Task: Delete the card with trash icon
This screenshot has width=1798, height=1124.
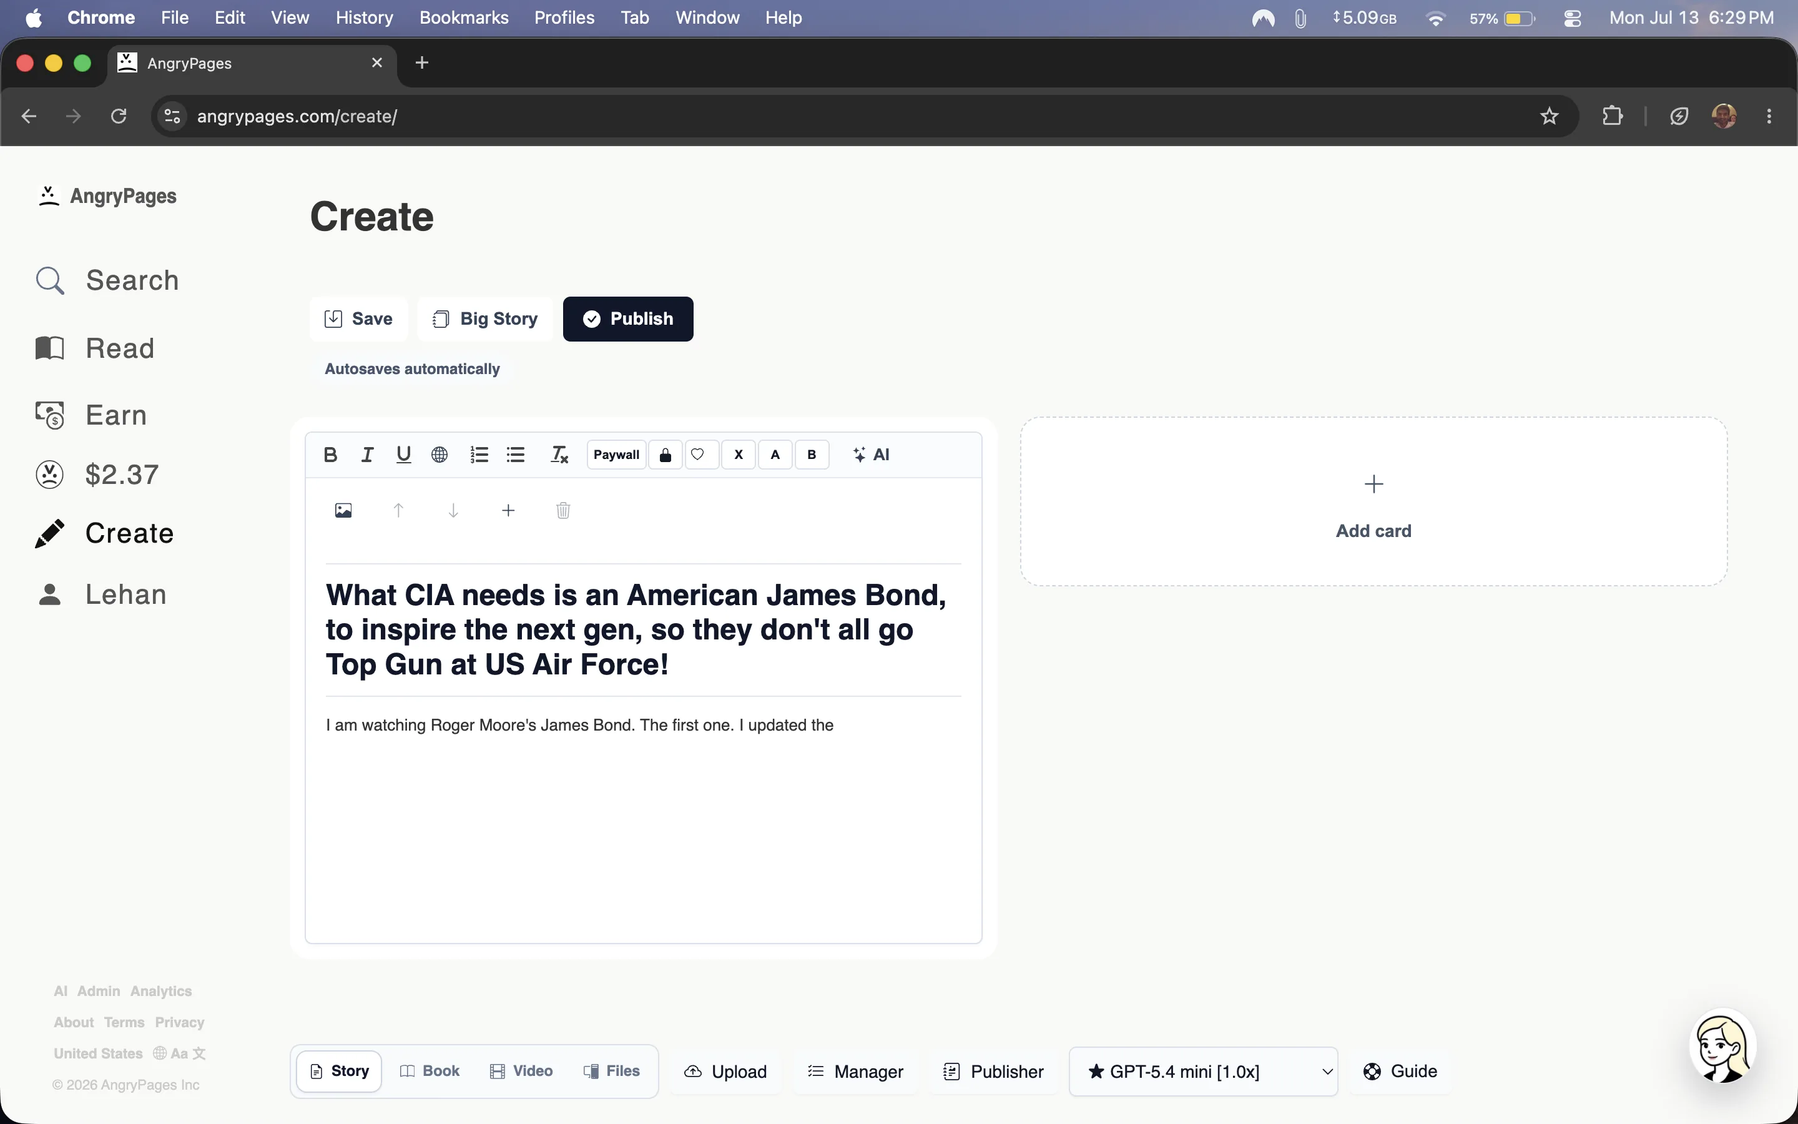Action: point(563,510)
